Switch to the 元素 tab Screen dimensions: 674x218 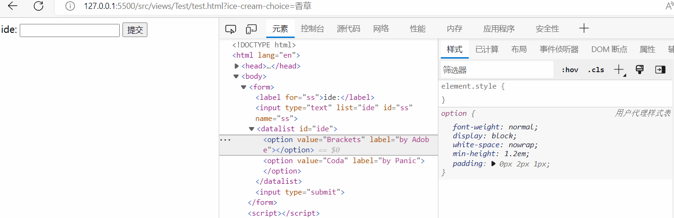click(x=280, y=29)
